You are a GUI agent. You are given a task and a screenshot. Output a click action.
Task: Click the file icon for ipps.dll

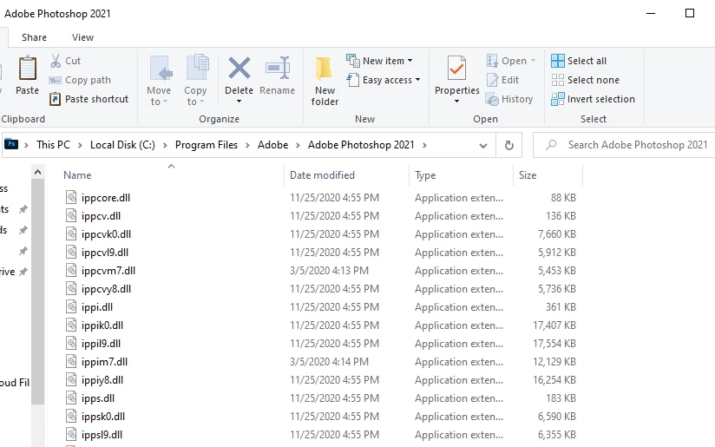click(71, 398)
